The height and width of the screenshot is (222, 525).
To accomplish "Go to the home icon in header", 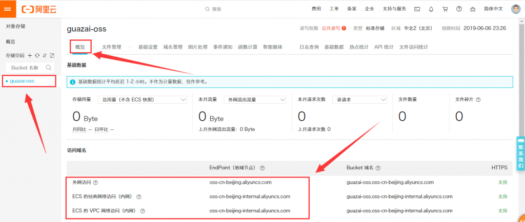I will (x=473, y=9).
